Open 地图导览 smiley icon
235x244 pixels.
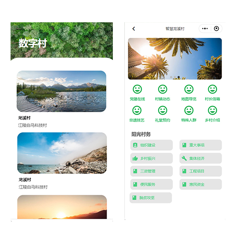point(189,89)
